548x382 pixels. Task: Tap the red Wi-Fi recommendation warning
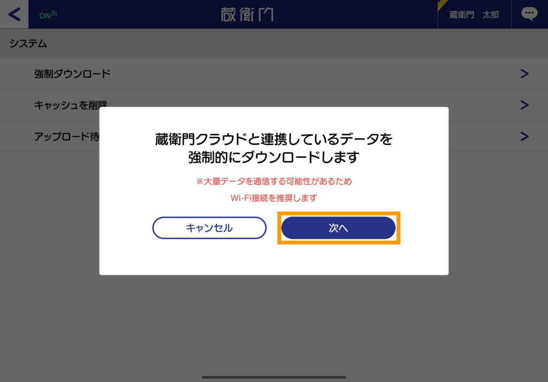tap(273, 198)
